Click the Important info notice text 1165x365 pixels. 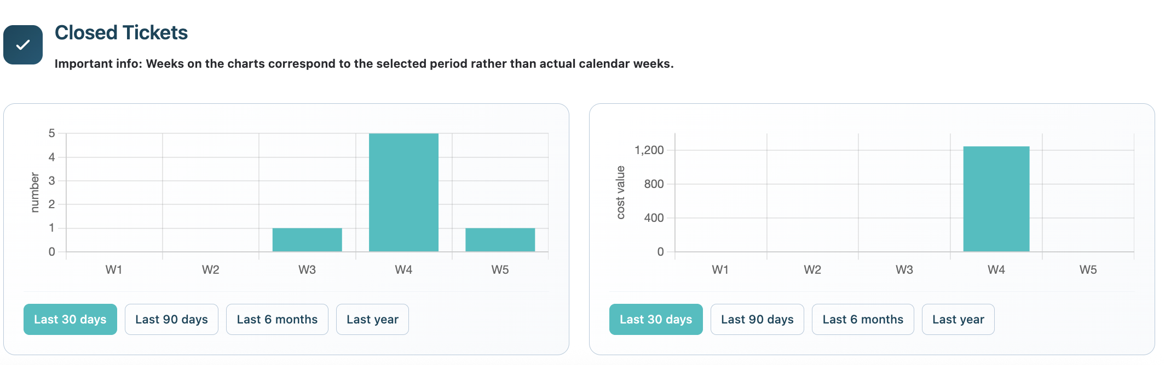click(x=364, y=63)
